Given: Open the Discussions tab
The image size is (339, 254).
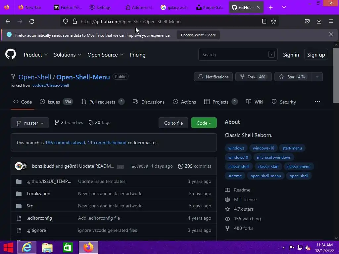Looking at the screenshot, I should pyautogui.click(x=149, y=102).
